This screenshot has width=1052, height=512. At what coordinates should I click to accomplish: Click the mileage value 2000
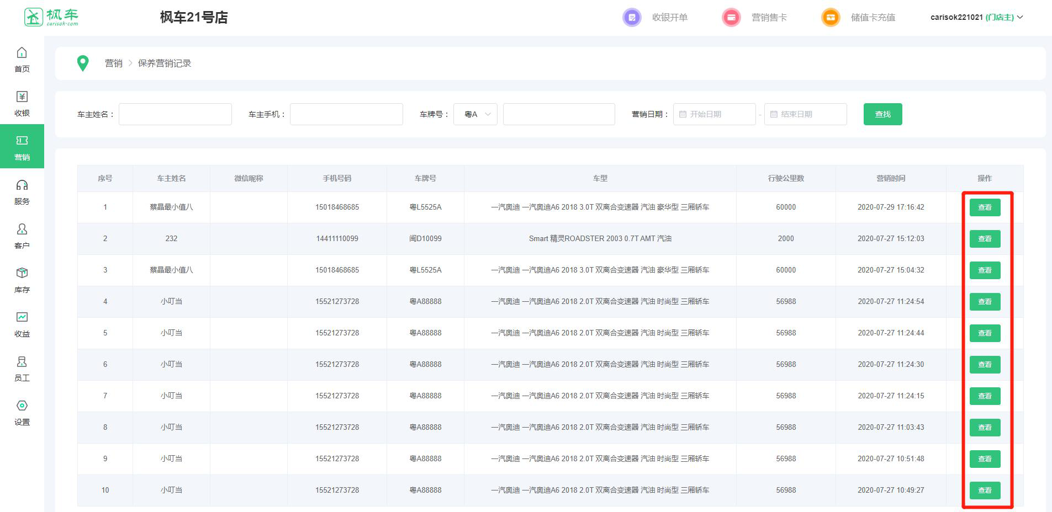[x=786, y=239]
